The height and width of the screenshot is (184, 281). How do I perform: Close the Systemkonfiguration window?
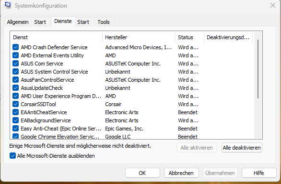[273, 5]
